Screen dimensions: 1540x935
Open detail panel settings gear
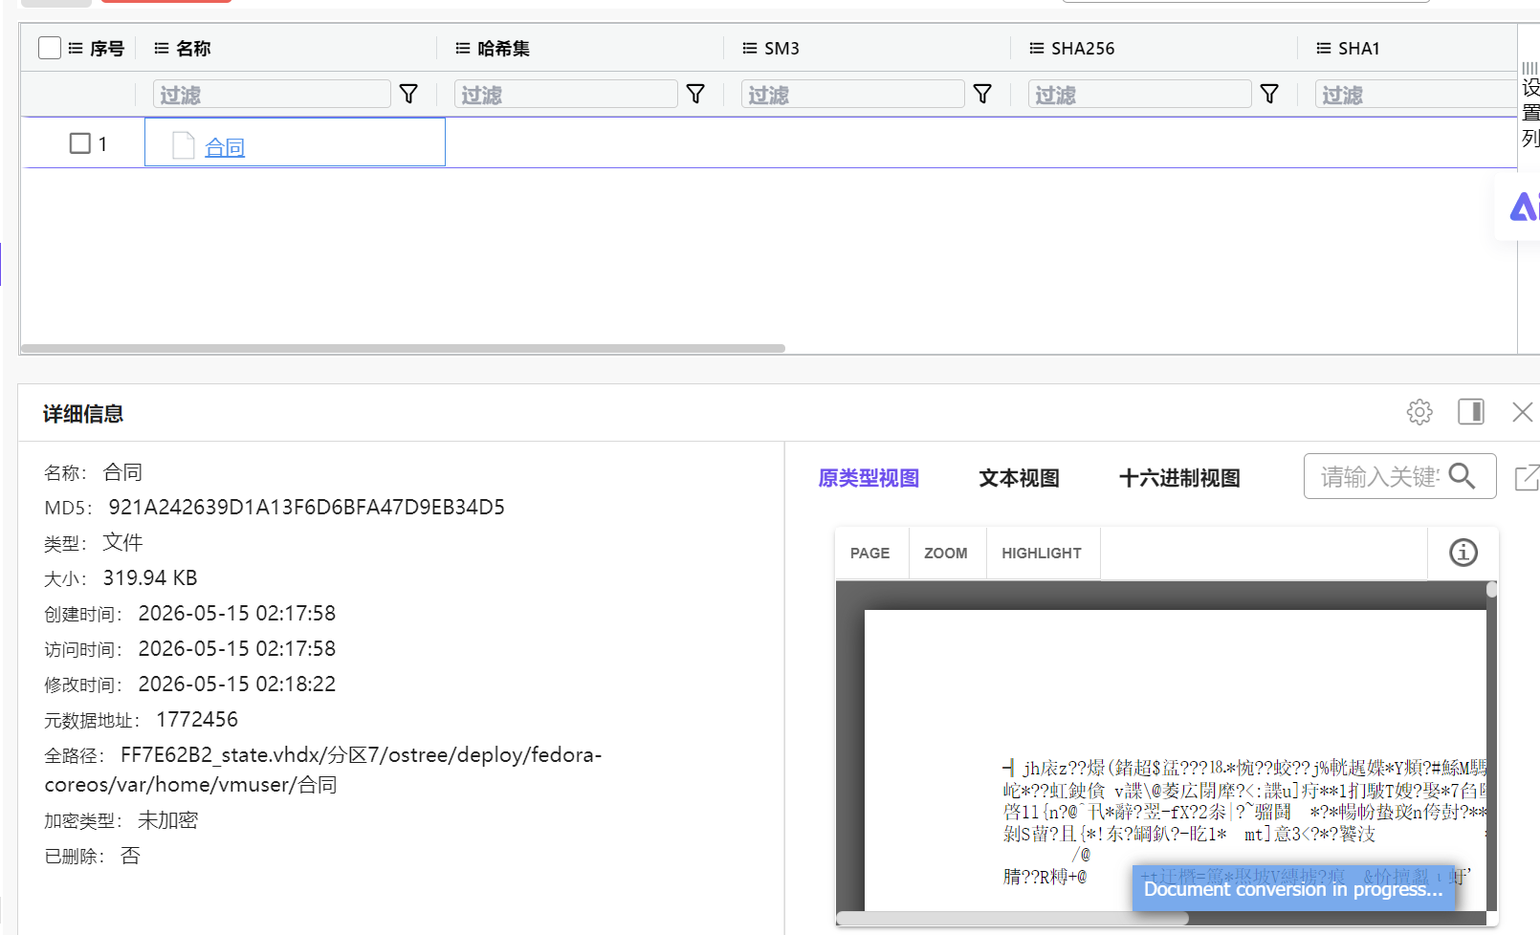[x=1419, y=412]
